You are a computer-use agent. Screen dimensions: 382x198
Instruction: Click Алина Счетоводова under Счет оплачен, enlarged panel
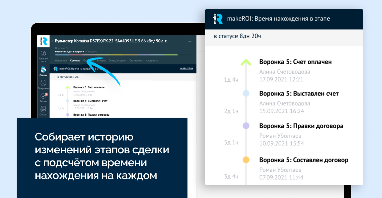pyautogui.click(x=285, y=72)
